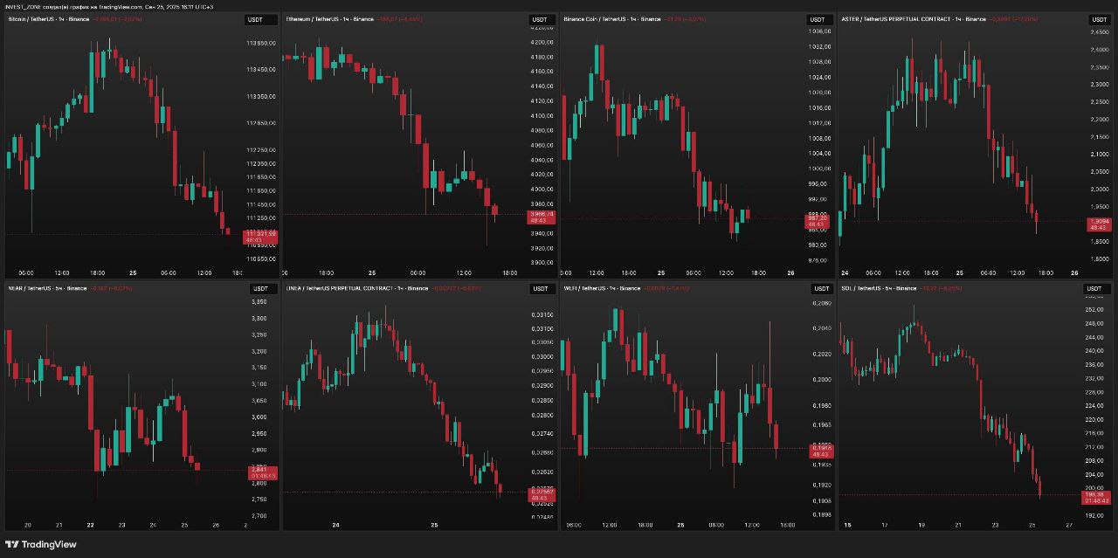The height and width of the screenshot is (558, 1118).
Task: Click the Ethereum red current price label
Action: [542, 217]
